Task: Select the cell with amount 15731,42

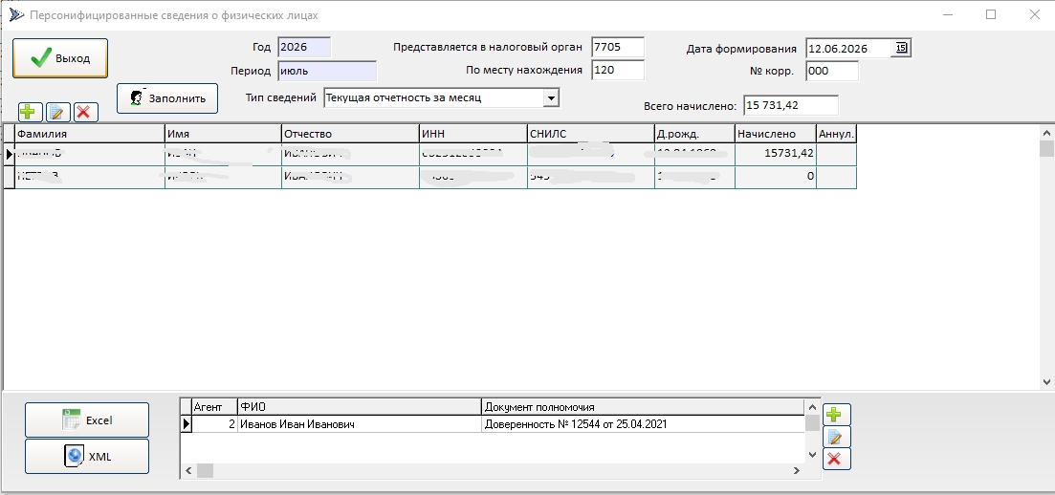Action: (x=776, y=153)
